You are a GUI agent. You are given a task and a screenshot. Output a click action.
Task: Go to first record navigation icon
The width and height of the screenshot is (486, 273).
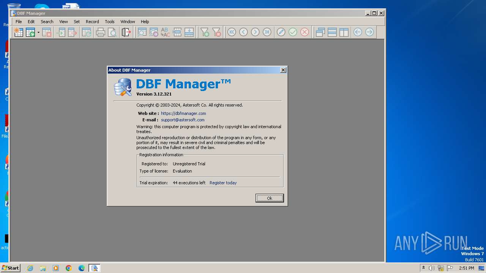[232, 32]
